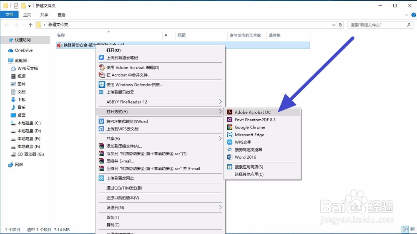
Task: Click the 将PDF格式转换为Word icon
Action: (101, 121)
